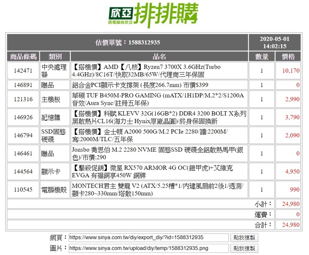
Task: Click the 圖片： label
Action: [x=58, y=248]
